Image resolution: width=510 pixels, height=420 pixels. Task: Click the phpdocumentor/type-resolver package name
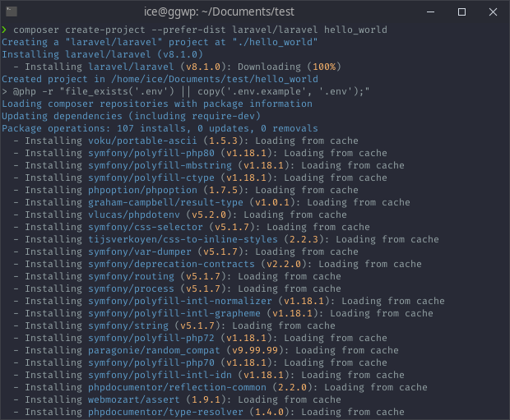tap(165, 413)
